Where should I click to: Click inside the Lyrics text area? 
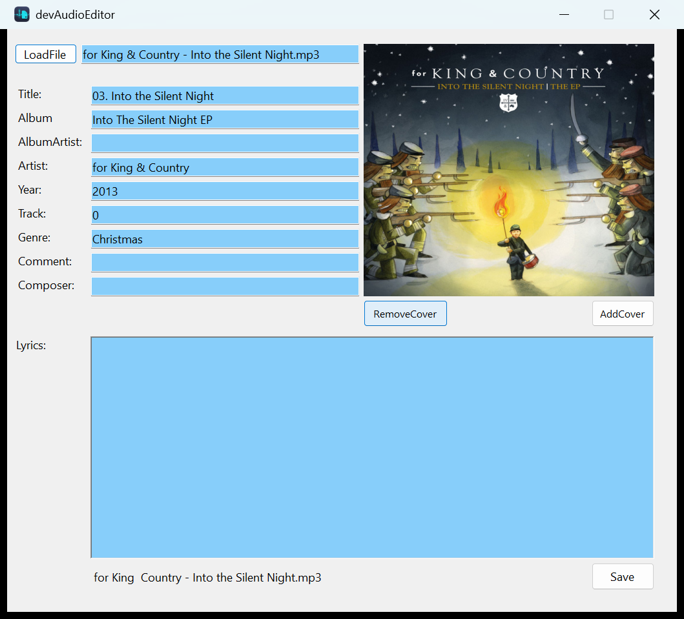(x=372, y=447)
